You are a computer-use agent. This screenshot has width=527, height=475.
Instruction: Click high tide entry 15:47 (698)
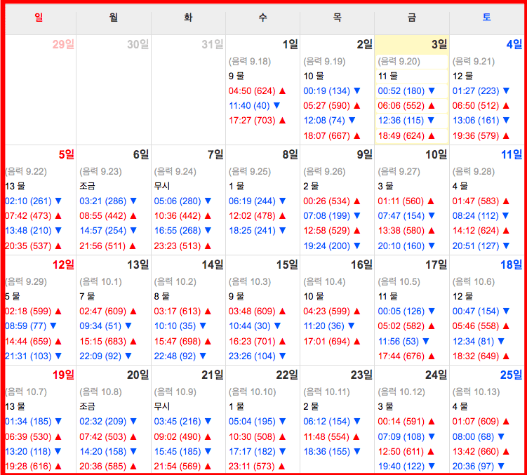(x=182, y=341)
